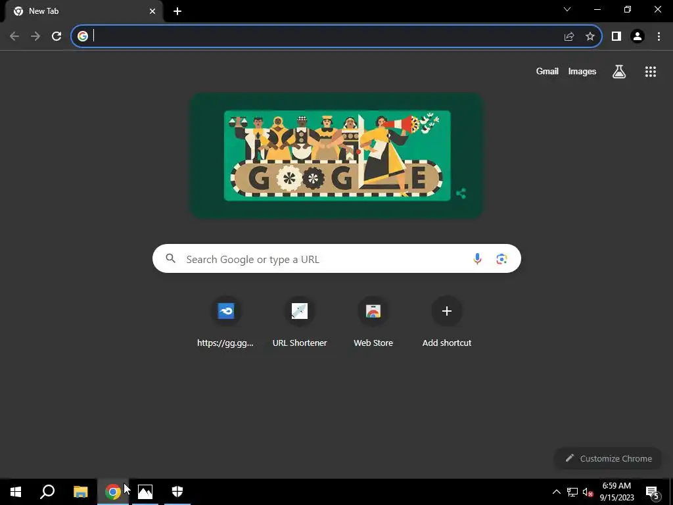Open network status tray icon
This screenshot has width=673, height=505.
click(x=572, y=492)
